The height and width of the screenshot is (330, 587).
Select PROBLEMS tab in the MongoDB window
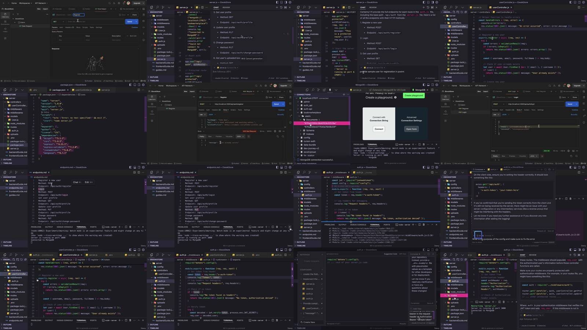click(x=358, y=144)
